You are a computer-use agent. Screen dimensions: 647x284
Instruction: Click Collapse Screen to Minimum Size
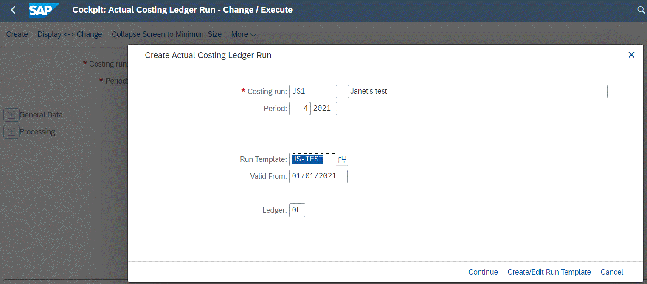[x=166, y=34]
